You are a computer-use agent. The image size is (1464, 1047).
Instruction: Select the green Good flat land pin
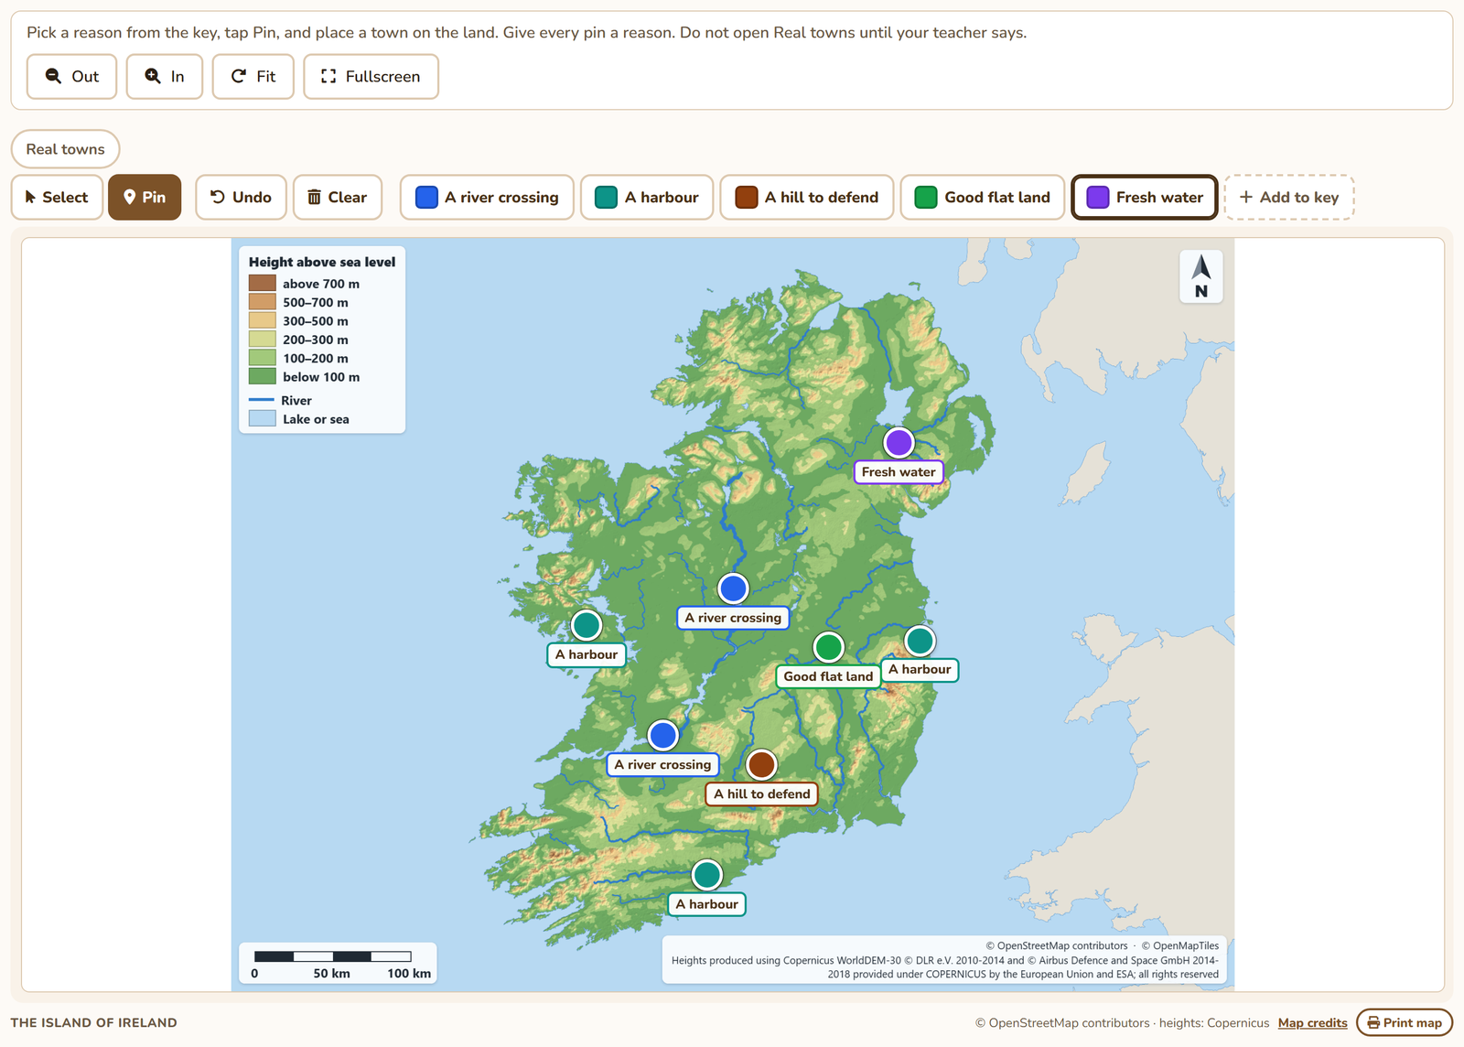[828, 647]
